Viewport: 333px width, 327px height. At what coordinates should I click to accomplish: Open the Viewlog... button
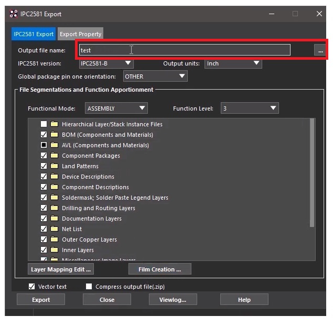click(x=173, y=299)
